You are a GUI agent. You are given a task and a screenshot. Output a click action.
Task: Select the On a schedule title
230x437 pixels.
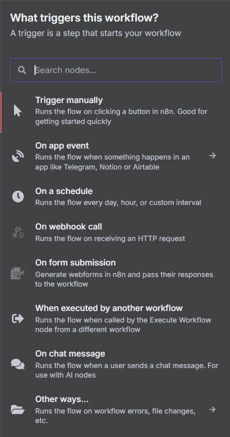[64, 191]
